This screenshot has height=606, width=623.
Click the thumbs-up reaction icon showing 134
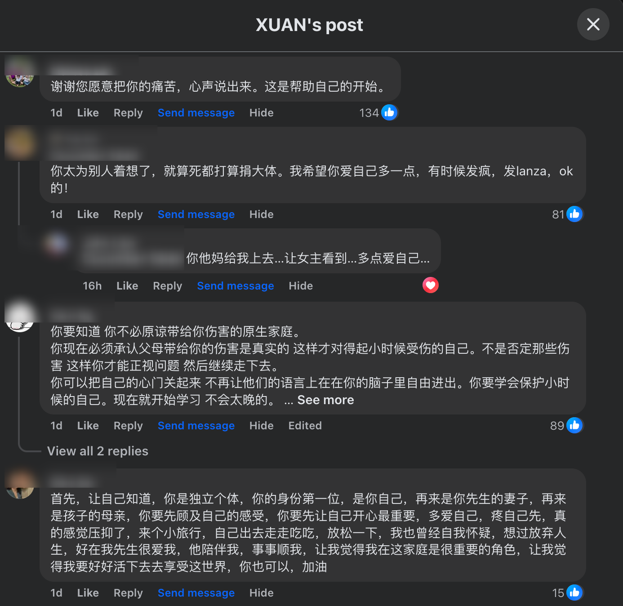[x=389, y=112]
